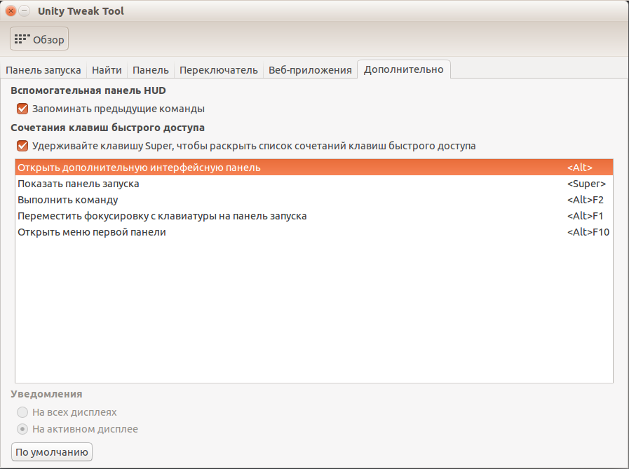Screen dimensions: 629x469
Task: Open the Найти tab
Action: pyautogui.click(x=107, y=70)
